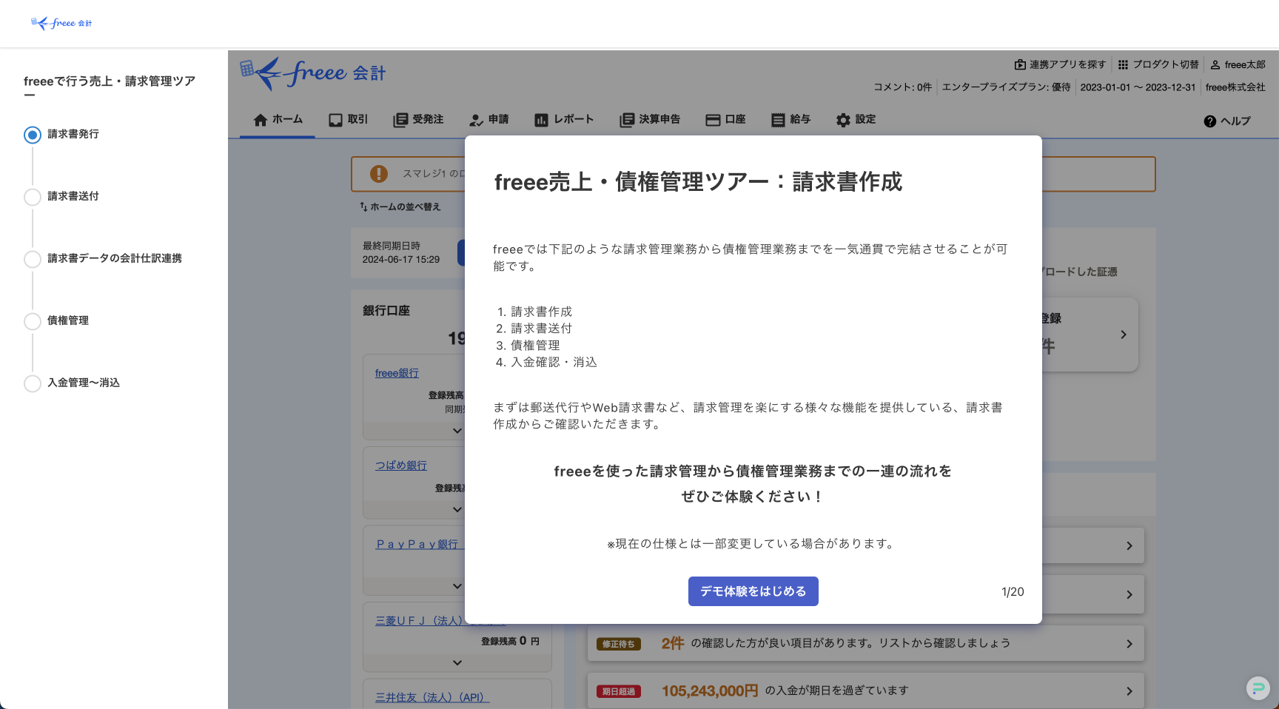Click the orange warning alert icon
The image size is (1279, 709).
coord(379,174)
